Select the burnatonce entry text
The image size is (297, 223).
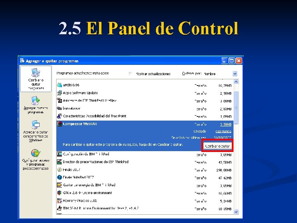[71, 108]
